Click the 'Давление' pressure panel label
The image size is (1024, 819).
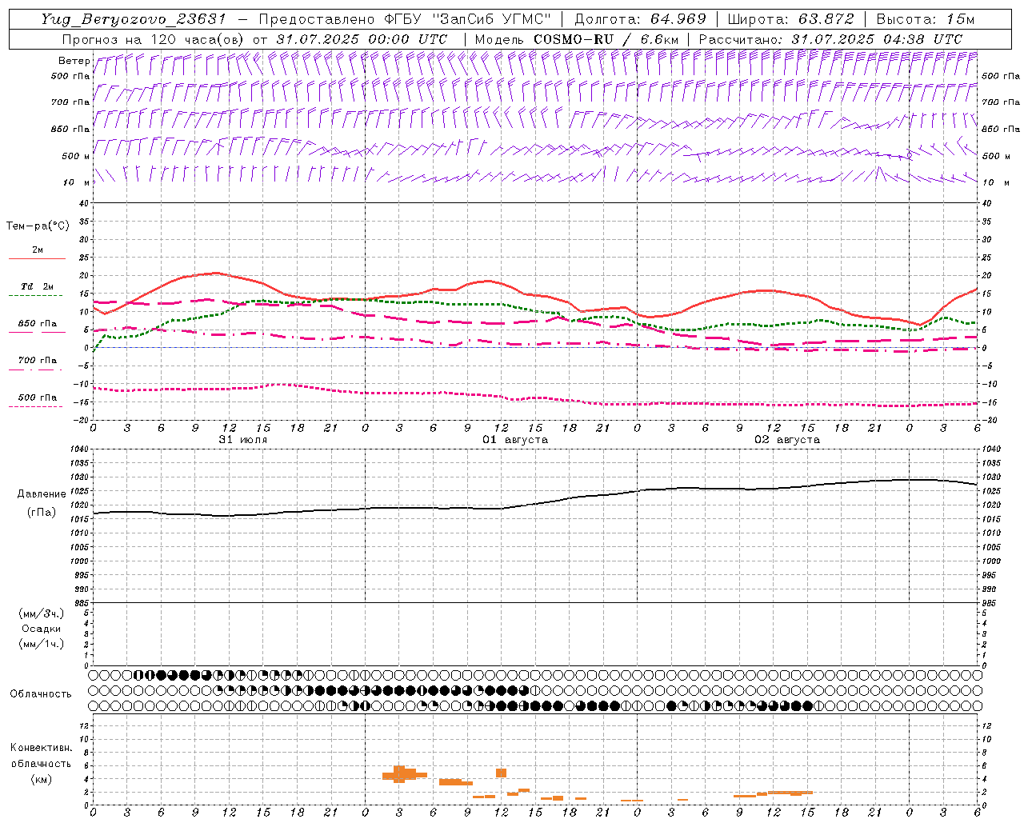42,494
